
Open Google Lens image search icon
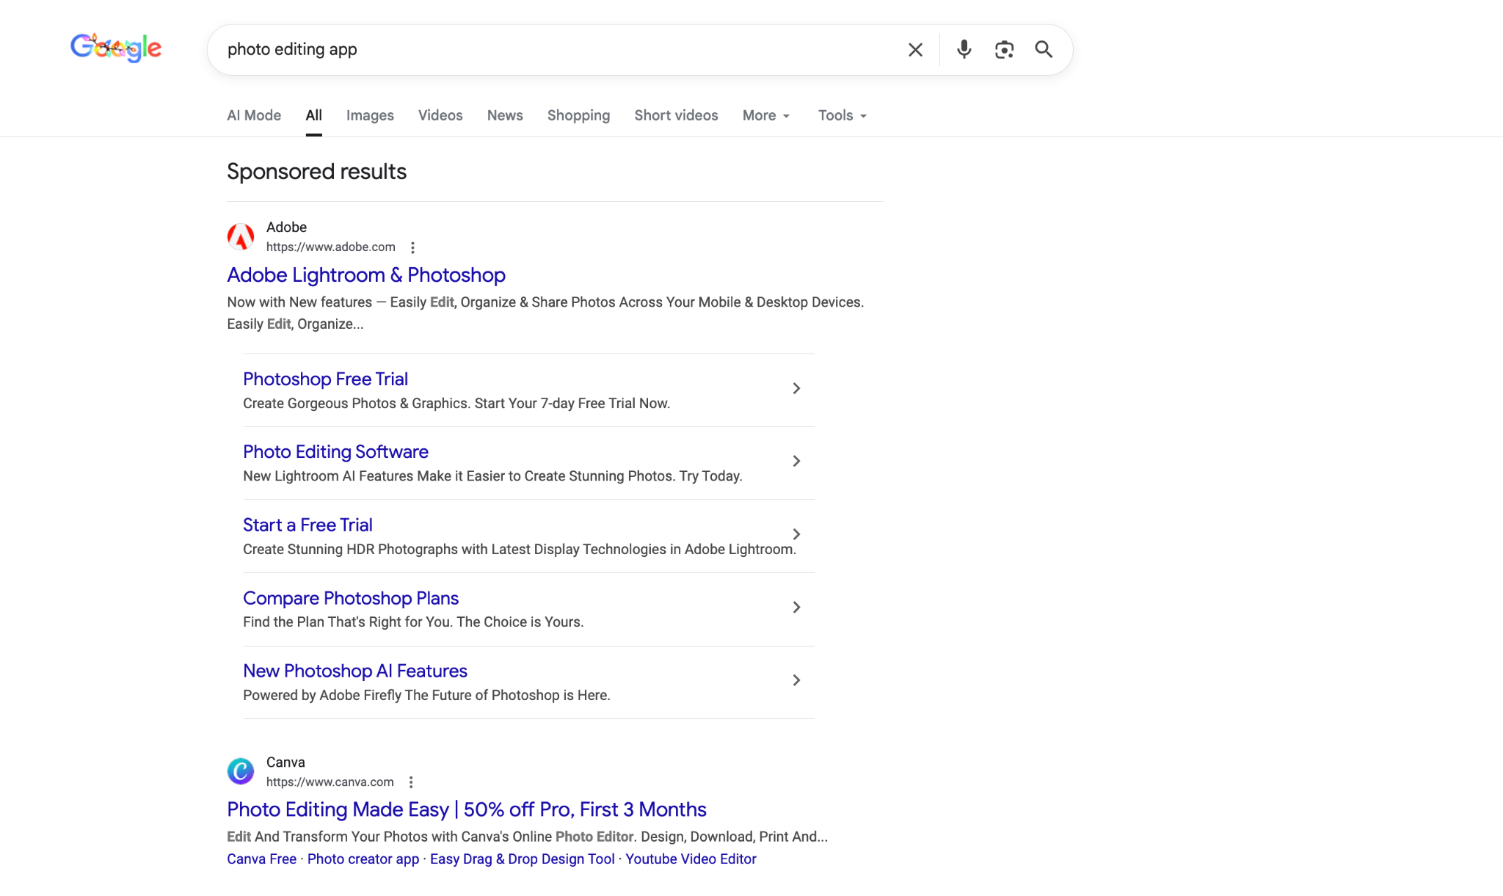(x=1004, y=49)
